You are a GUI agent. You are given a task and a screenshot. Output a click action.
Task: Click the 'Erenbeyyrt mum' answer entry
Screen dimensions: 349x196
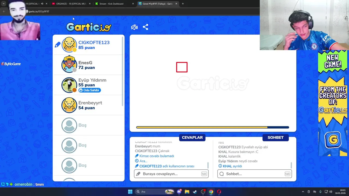148,146
